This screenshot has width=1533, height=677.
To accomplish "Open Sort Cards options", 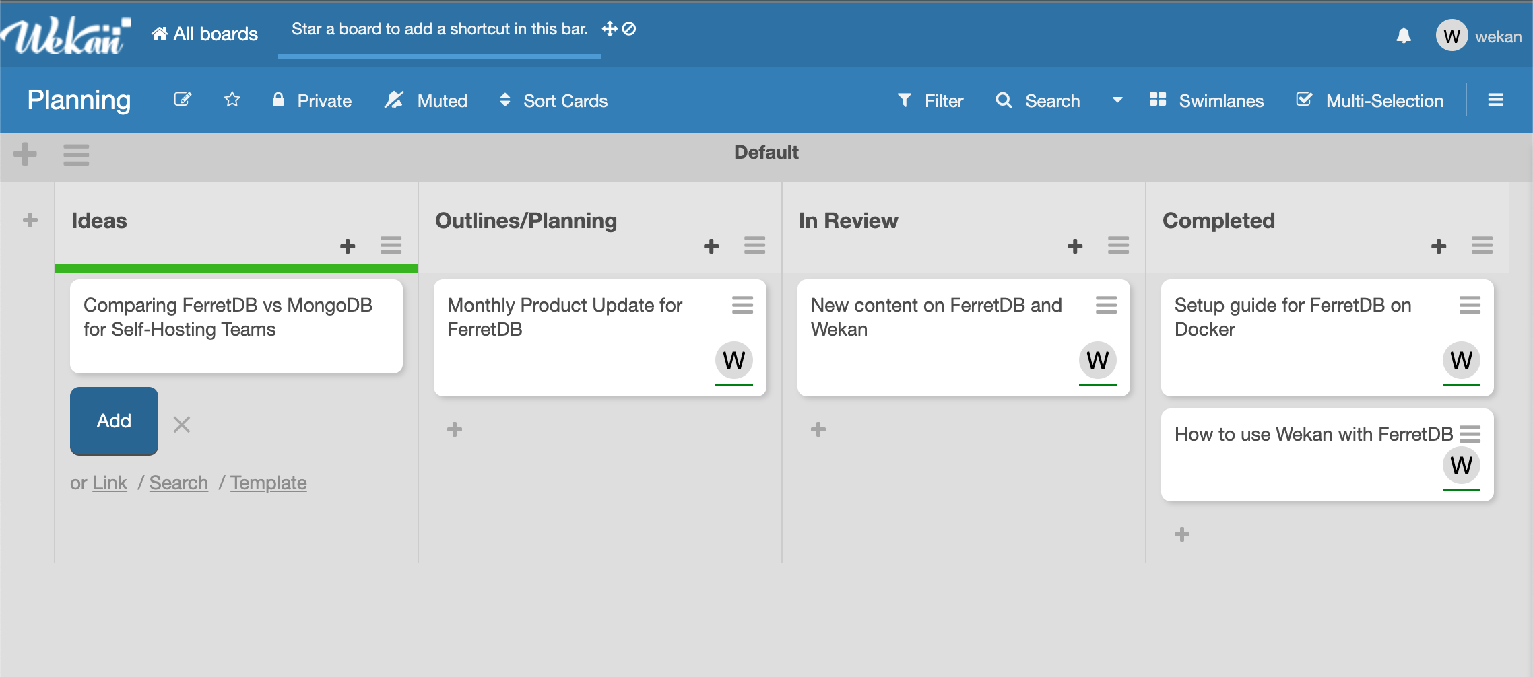I will (553, 100).
